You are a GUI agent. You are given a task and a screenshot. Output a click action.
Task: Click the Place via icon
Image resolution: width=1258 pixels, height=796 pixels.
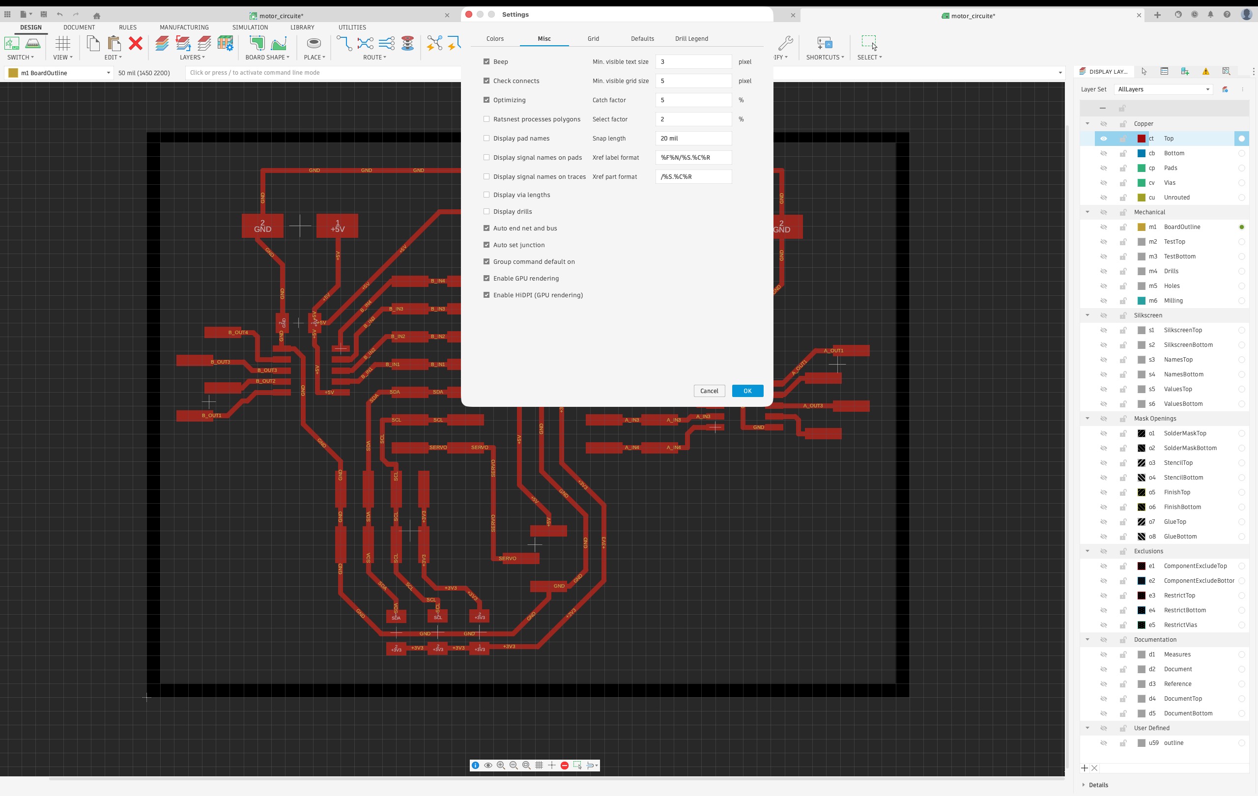tap(314, 43)
